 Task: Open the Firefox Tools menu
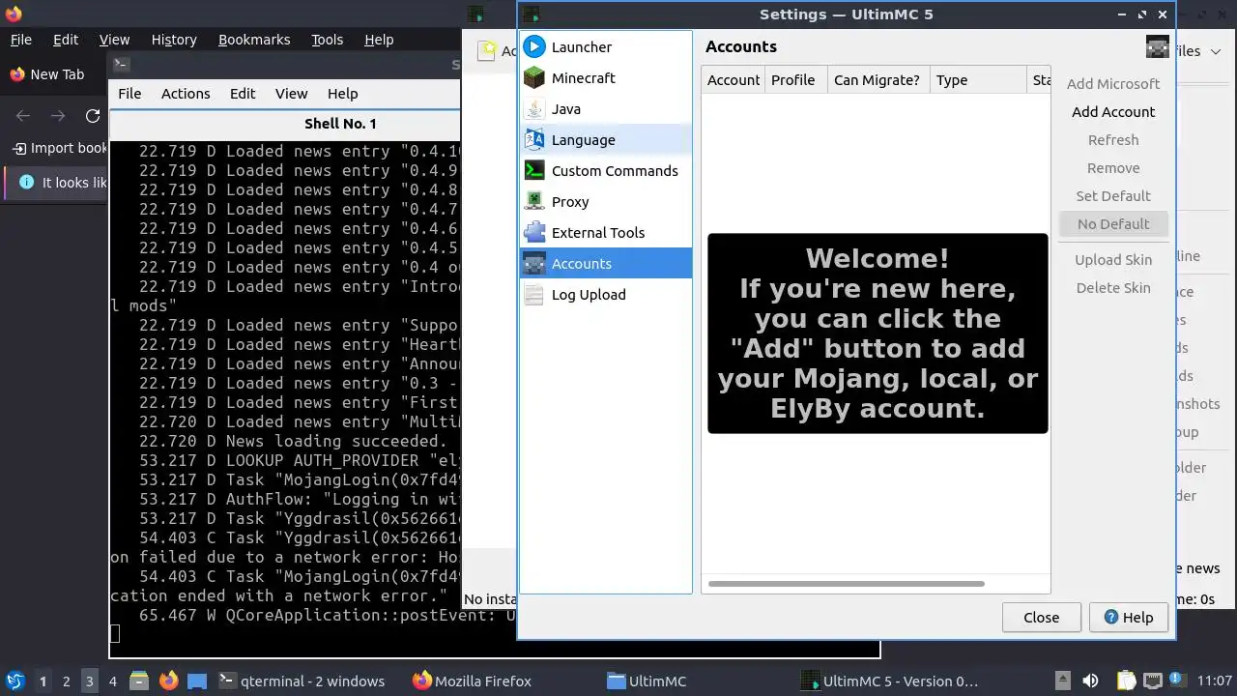coord(327,40)
